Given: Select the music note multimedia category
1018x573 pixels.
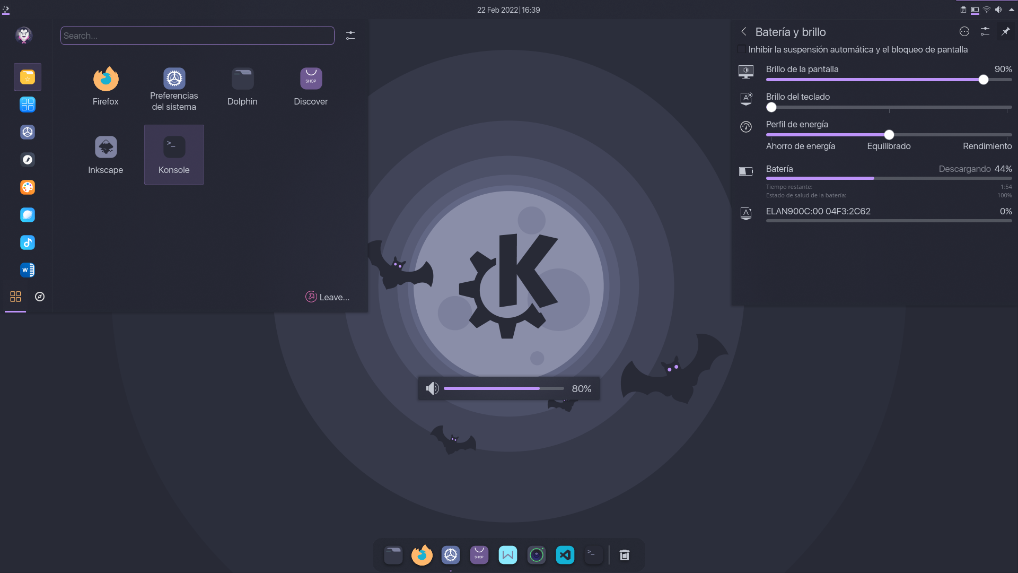Looking at the screenshot, I should click(x=28, y=242).
